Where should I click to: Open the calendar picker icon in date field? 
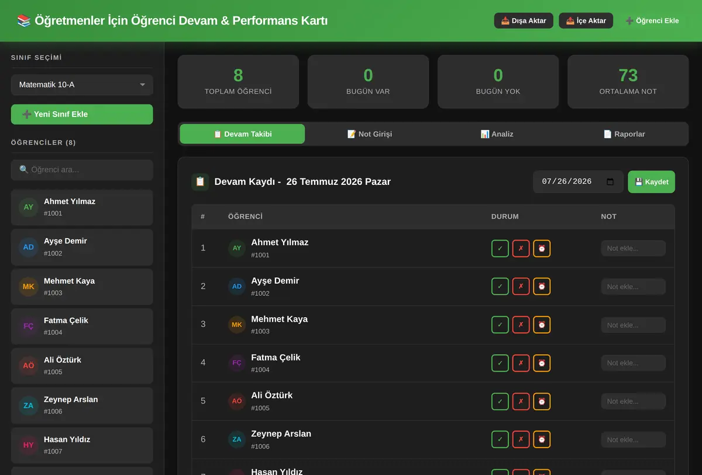(610, 182)
